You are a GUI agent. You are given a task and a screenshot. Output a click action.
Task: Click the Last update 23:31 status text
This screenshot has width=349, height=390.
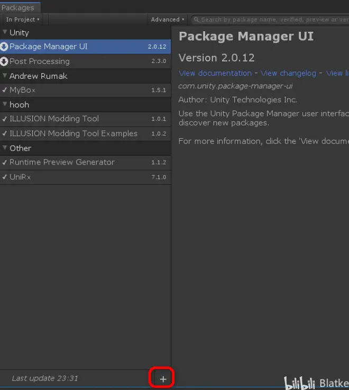coord(45,378)
